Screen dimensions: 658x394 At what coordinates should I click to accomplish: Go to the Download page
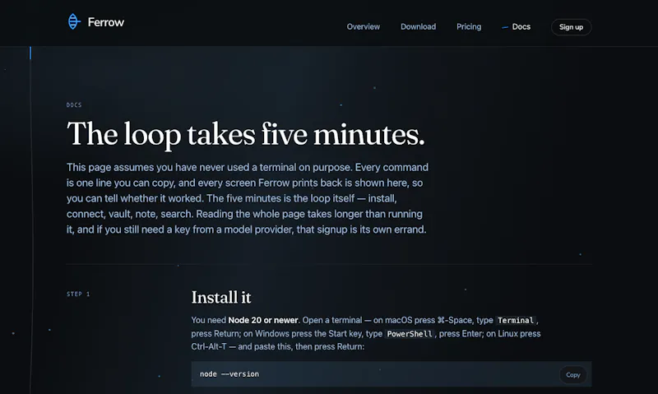(x=418, y=27)
